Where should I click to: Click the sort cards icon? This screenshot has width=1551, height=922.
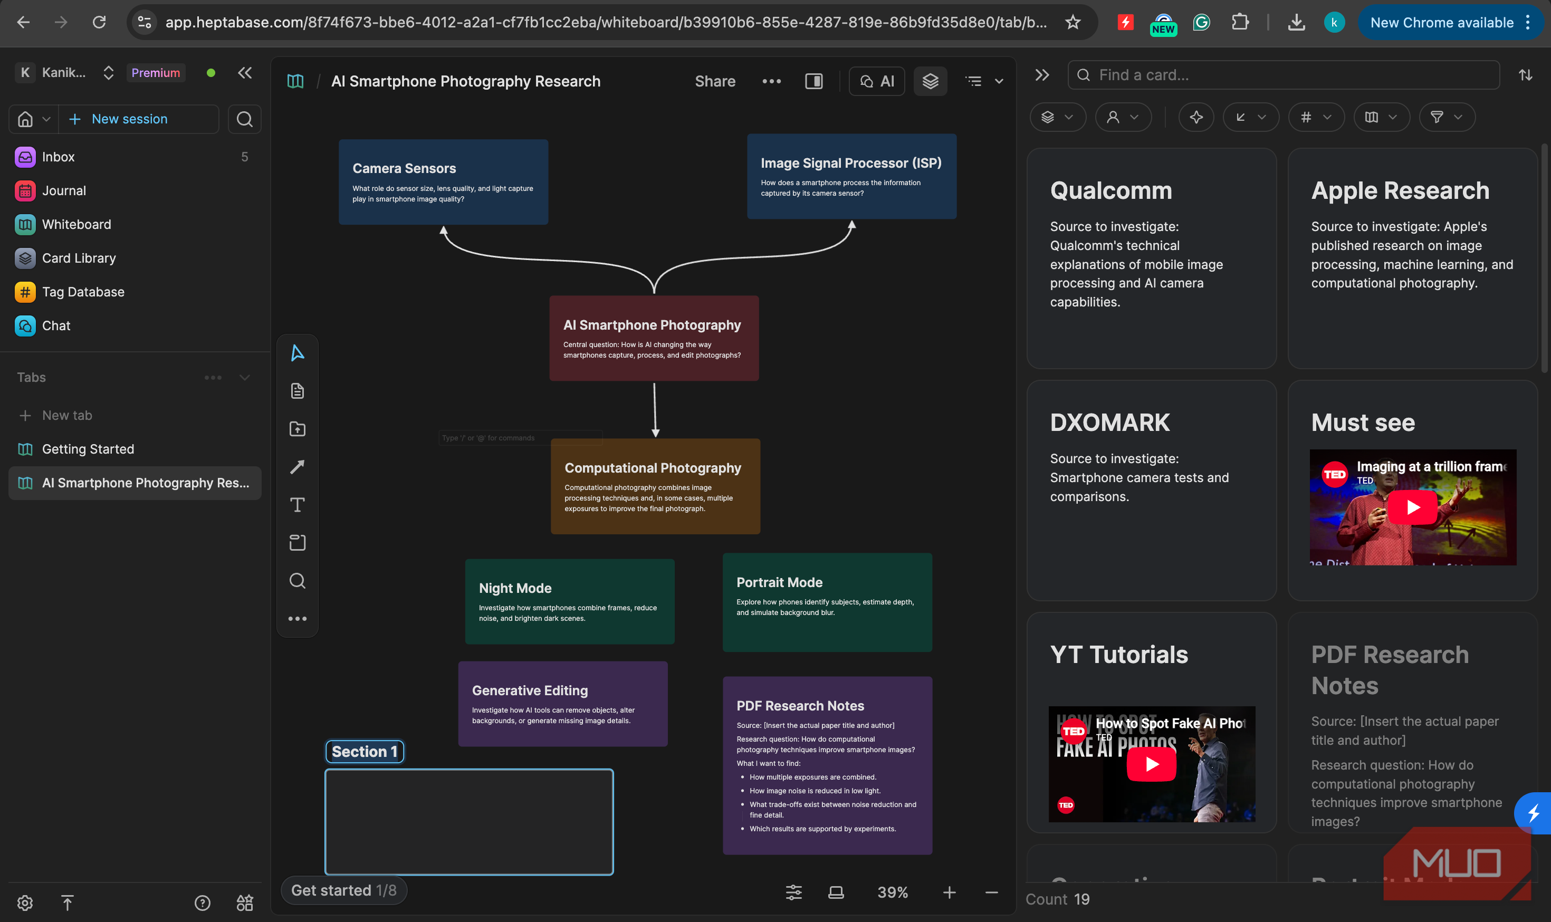tap(1525, 75)
